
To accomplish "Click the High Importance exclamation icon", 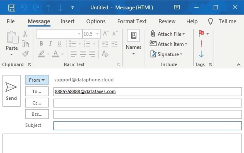I will [x=201, y=44].
